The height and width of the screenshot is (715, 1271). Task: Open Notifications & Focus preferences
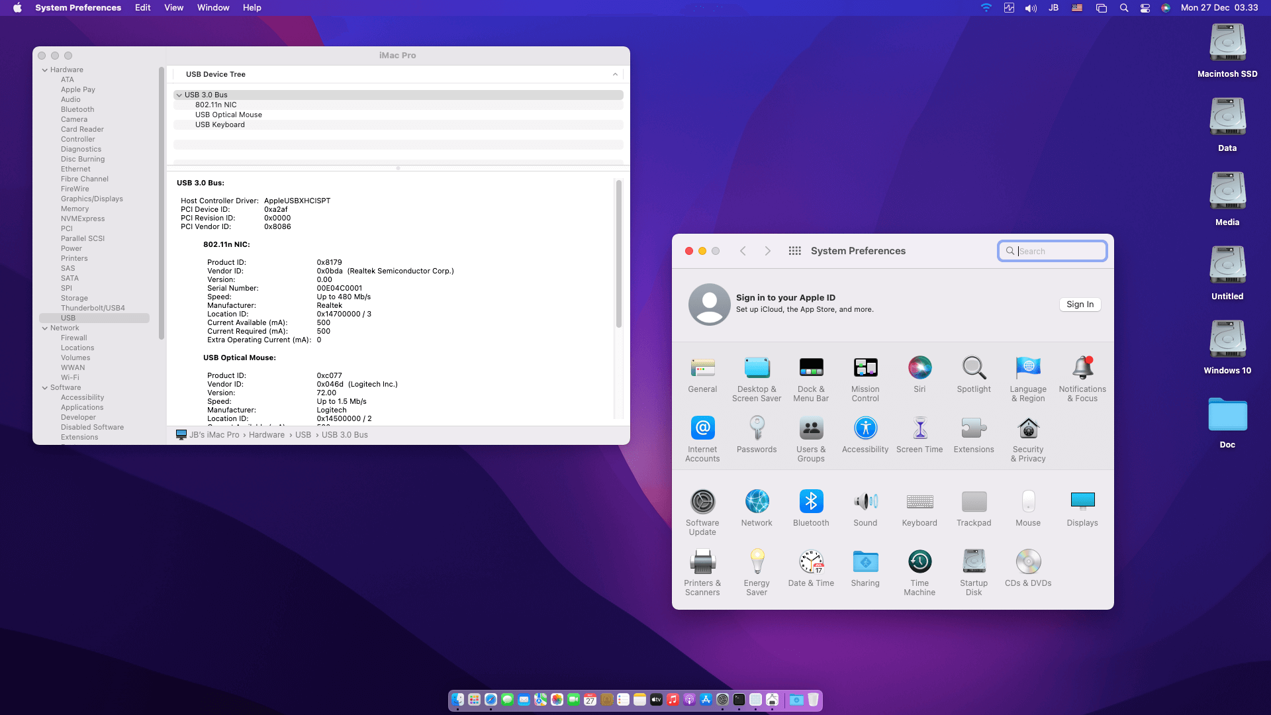click(x=1082, y=379)
